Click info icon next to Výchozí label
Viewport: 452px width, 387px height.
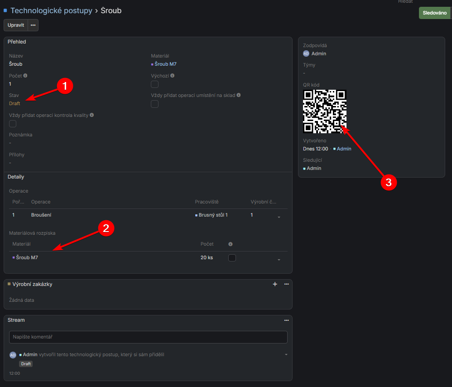[173, 76]
